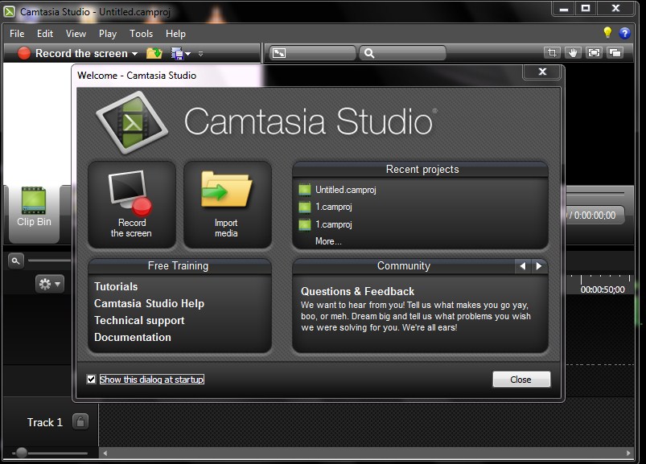Open the timeline gear settings dropdown
The image size is (646, 464).
pos(50,284)
